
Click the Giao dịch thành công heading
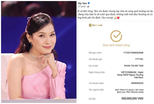(116, 45)
